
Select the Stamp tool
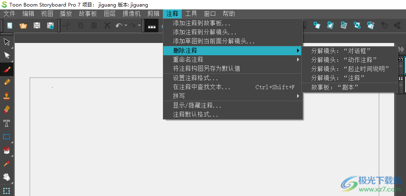[x=7, y=96]
